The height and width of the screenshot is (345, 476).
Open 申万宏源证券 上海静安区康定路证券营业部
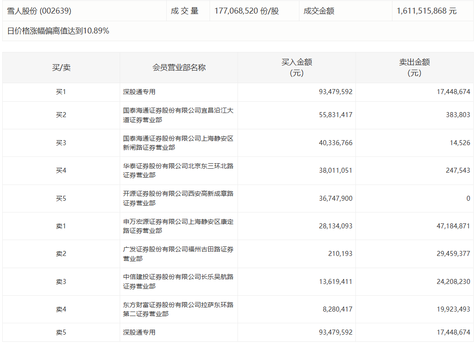click(178, 226)
